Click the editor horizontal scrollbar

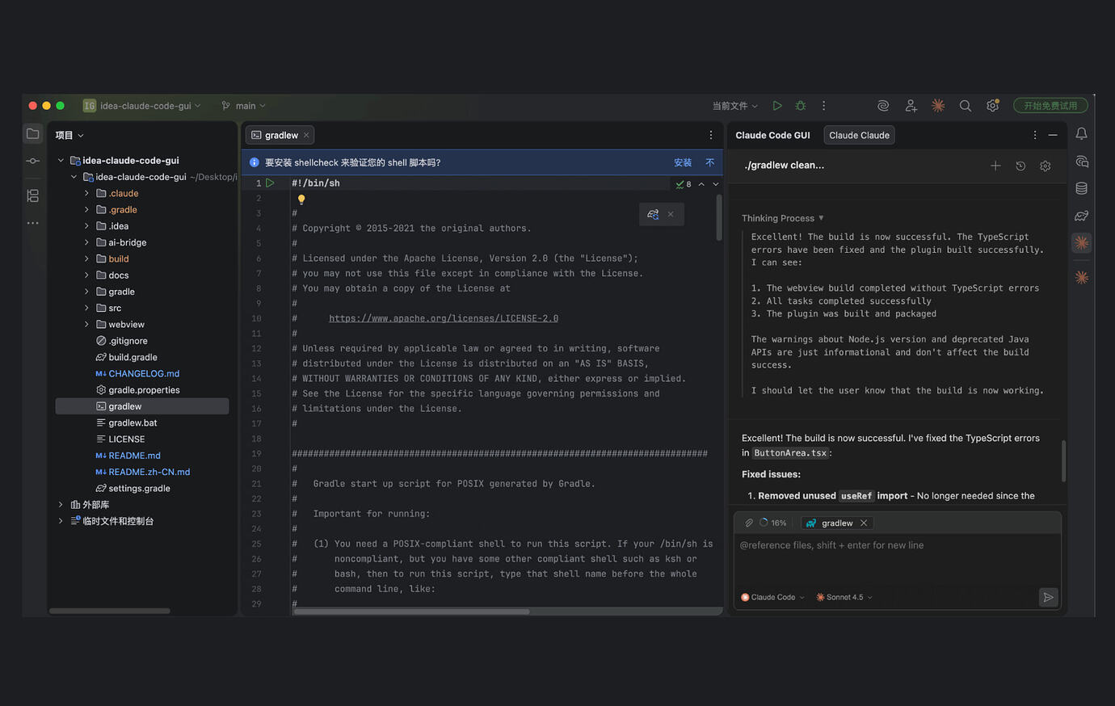411,611
